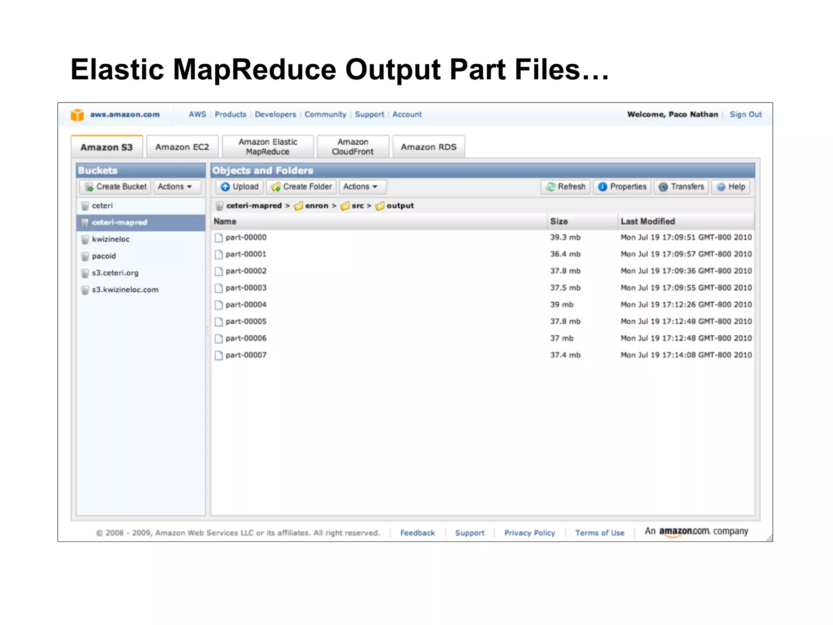833x625 pixels.
Task: Open the Developers navigation link
Action: tap(275, 115)
